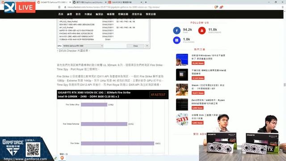Click the second item in the site navigation bar
Screen dimensions: 286x161
(70, 14)
